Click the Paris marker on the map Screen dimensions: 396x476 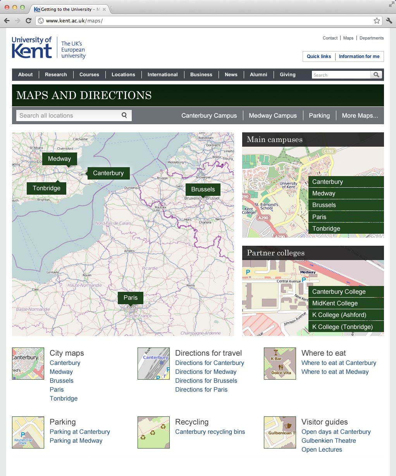click(131, 298)
